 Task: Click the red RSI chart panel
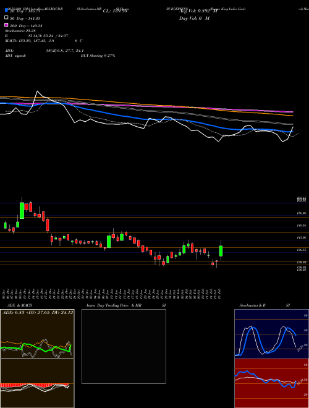(271, 383)
